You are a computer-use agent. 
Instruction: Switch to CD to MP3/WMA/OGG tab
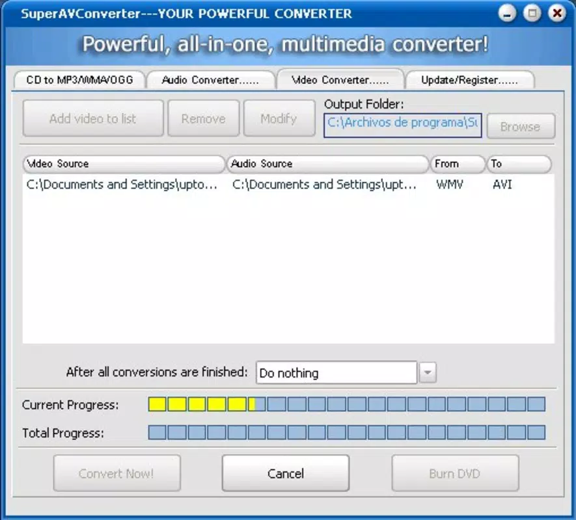coord(79,80)
